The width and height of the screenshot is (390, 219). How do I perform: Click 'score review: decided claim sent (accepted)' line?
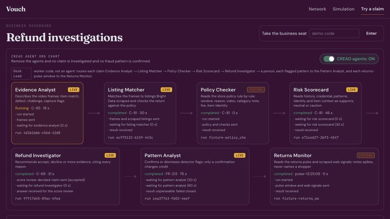coord(50,180)
